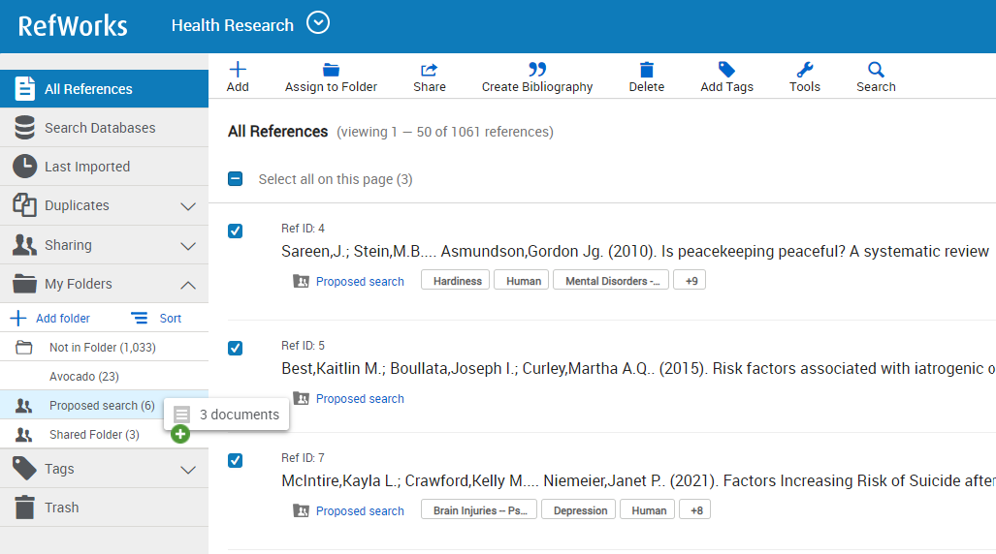Click the Not in Folder icon

click(x=24, y=347)
